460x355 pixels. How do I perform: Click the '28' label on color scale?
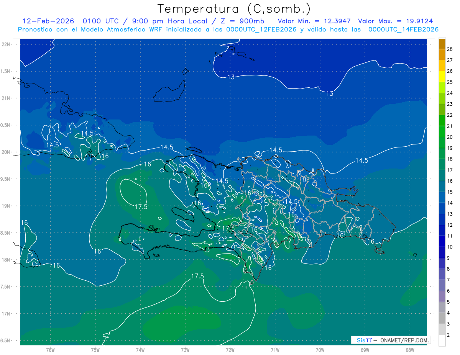click(450, 49)
